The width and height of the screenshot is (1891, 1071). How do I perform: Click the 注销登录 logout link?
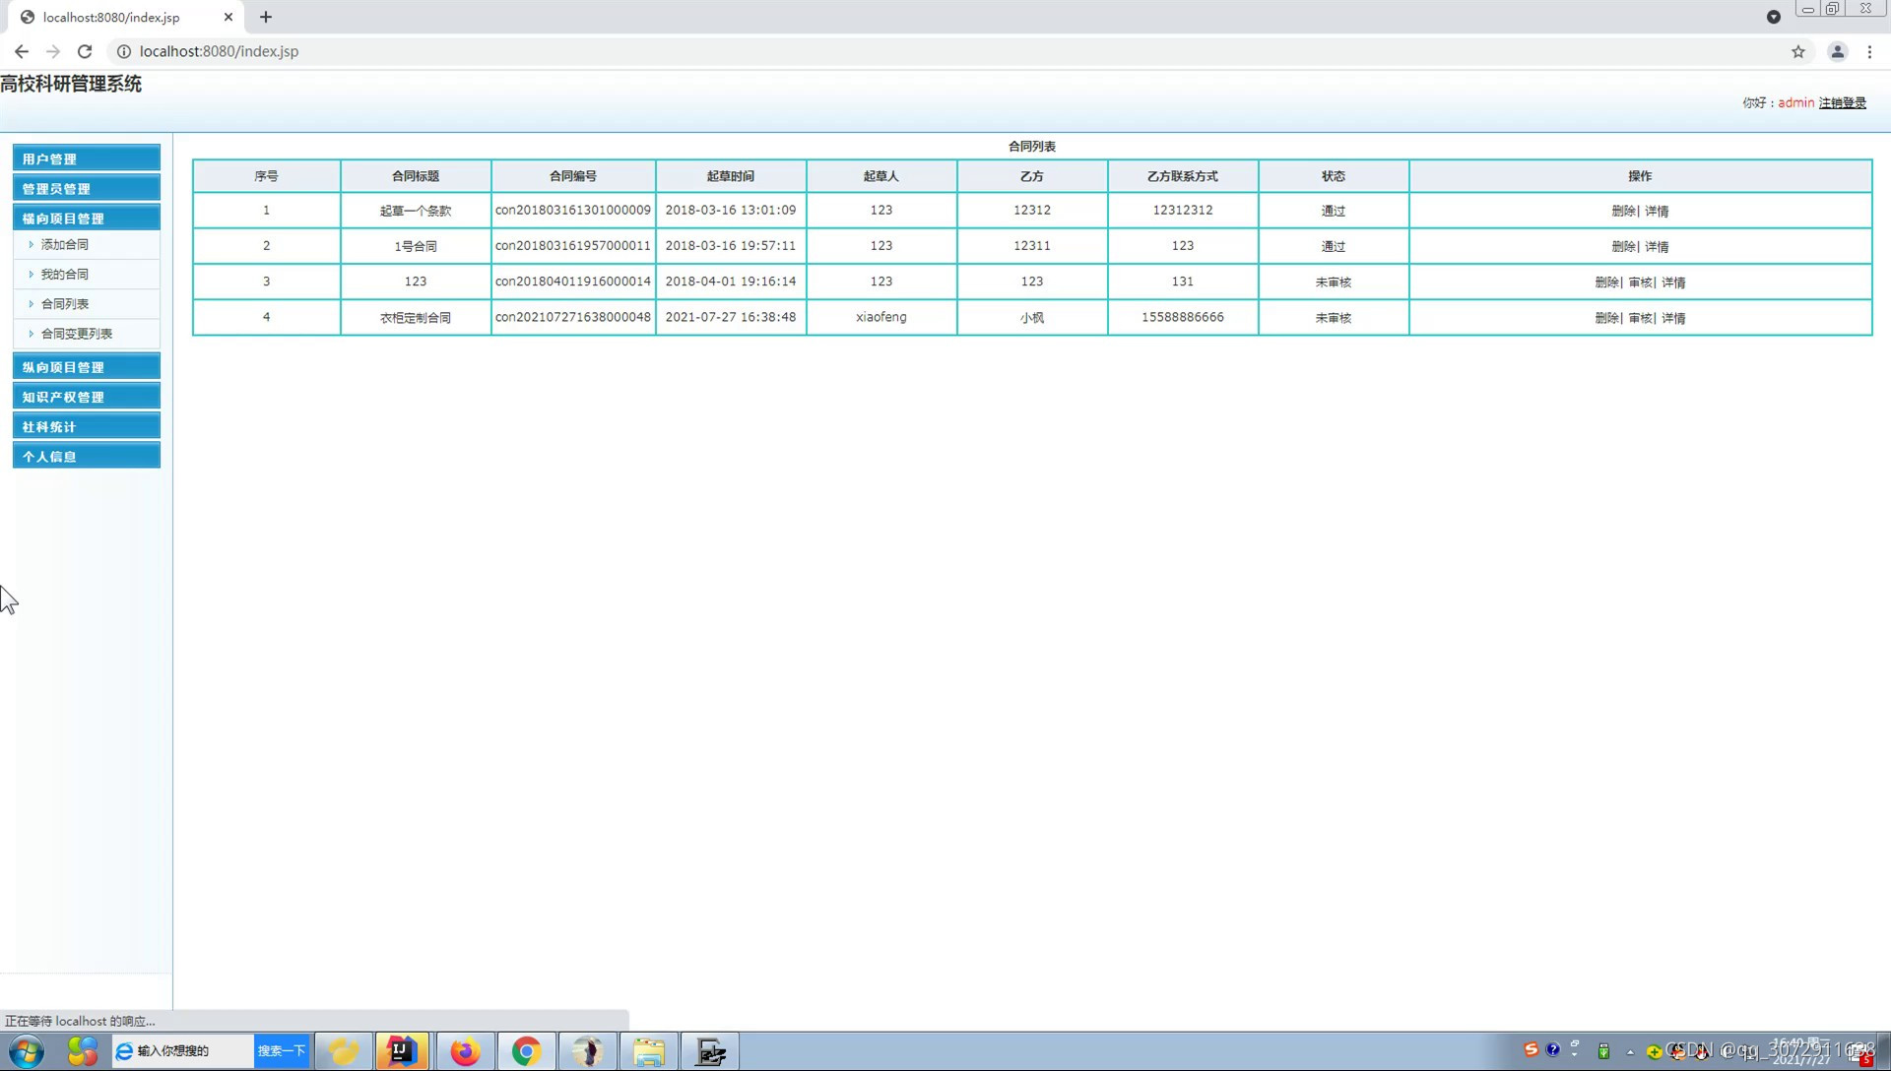click(x=1842, y=102)
